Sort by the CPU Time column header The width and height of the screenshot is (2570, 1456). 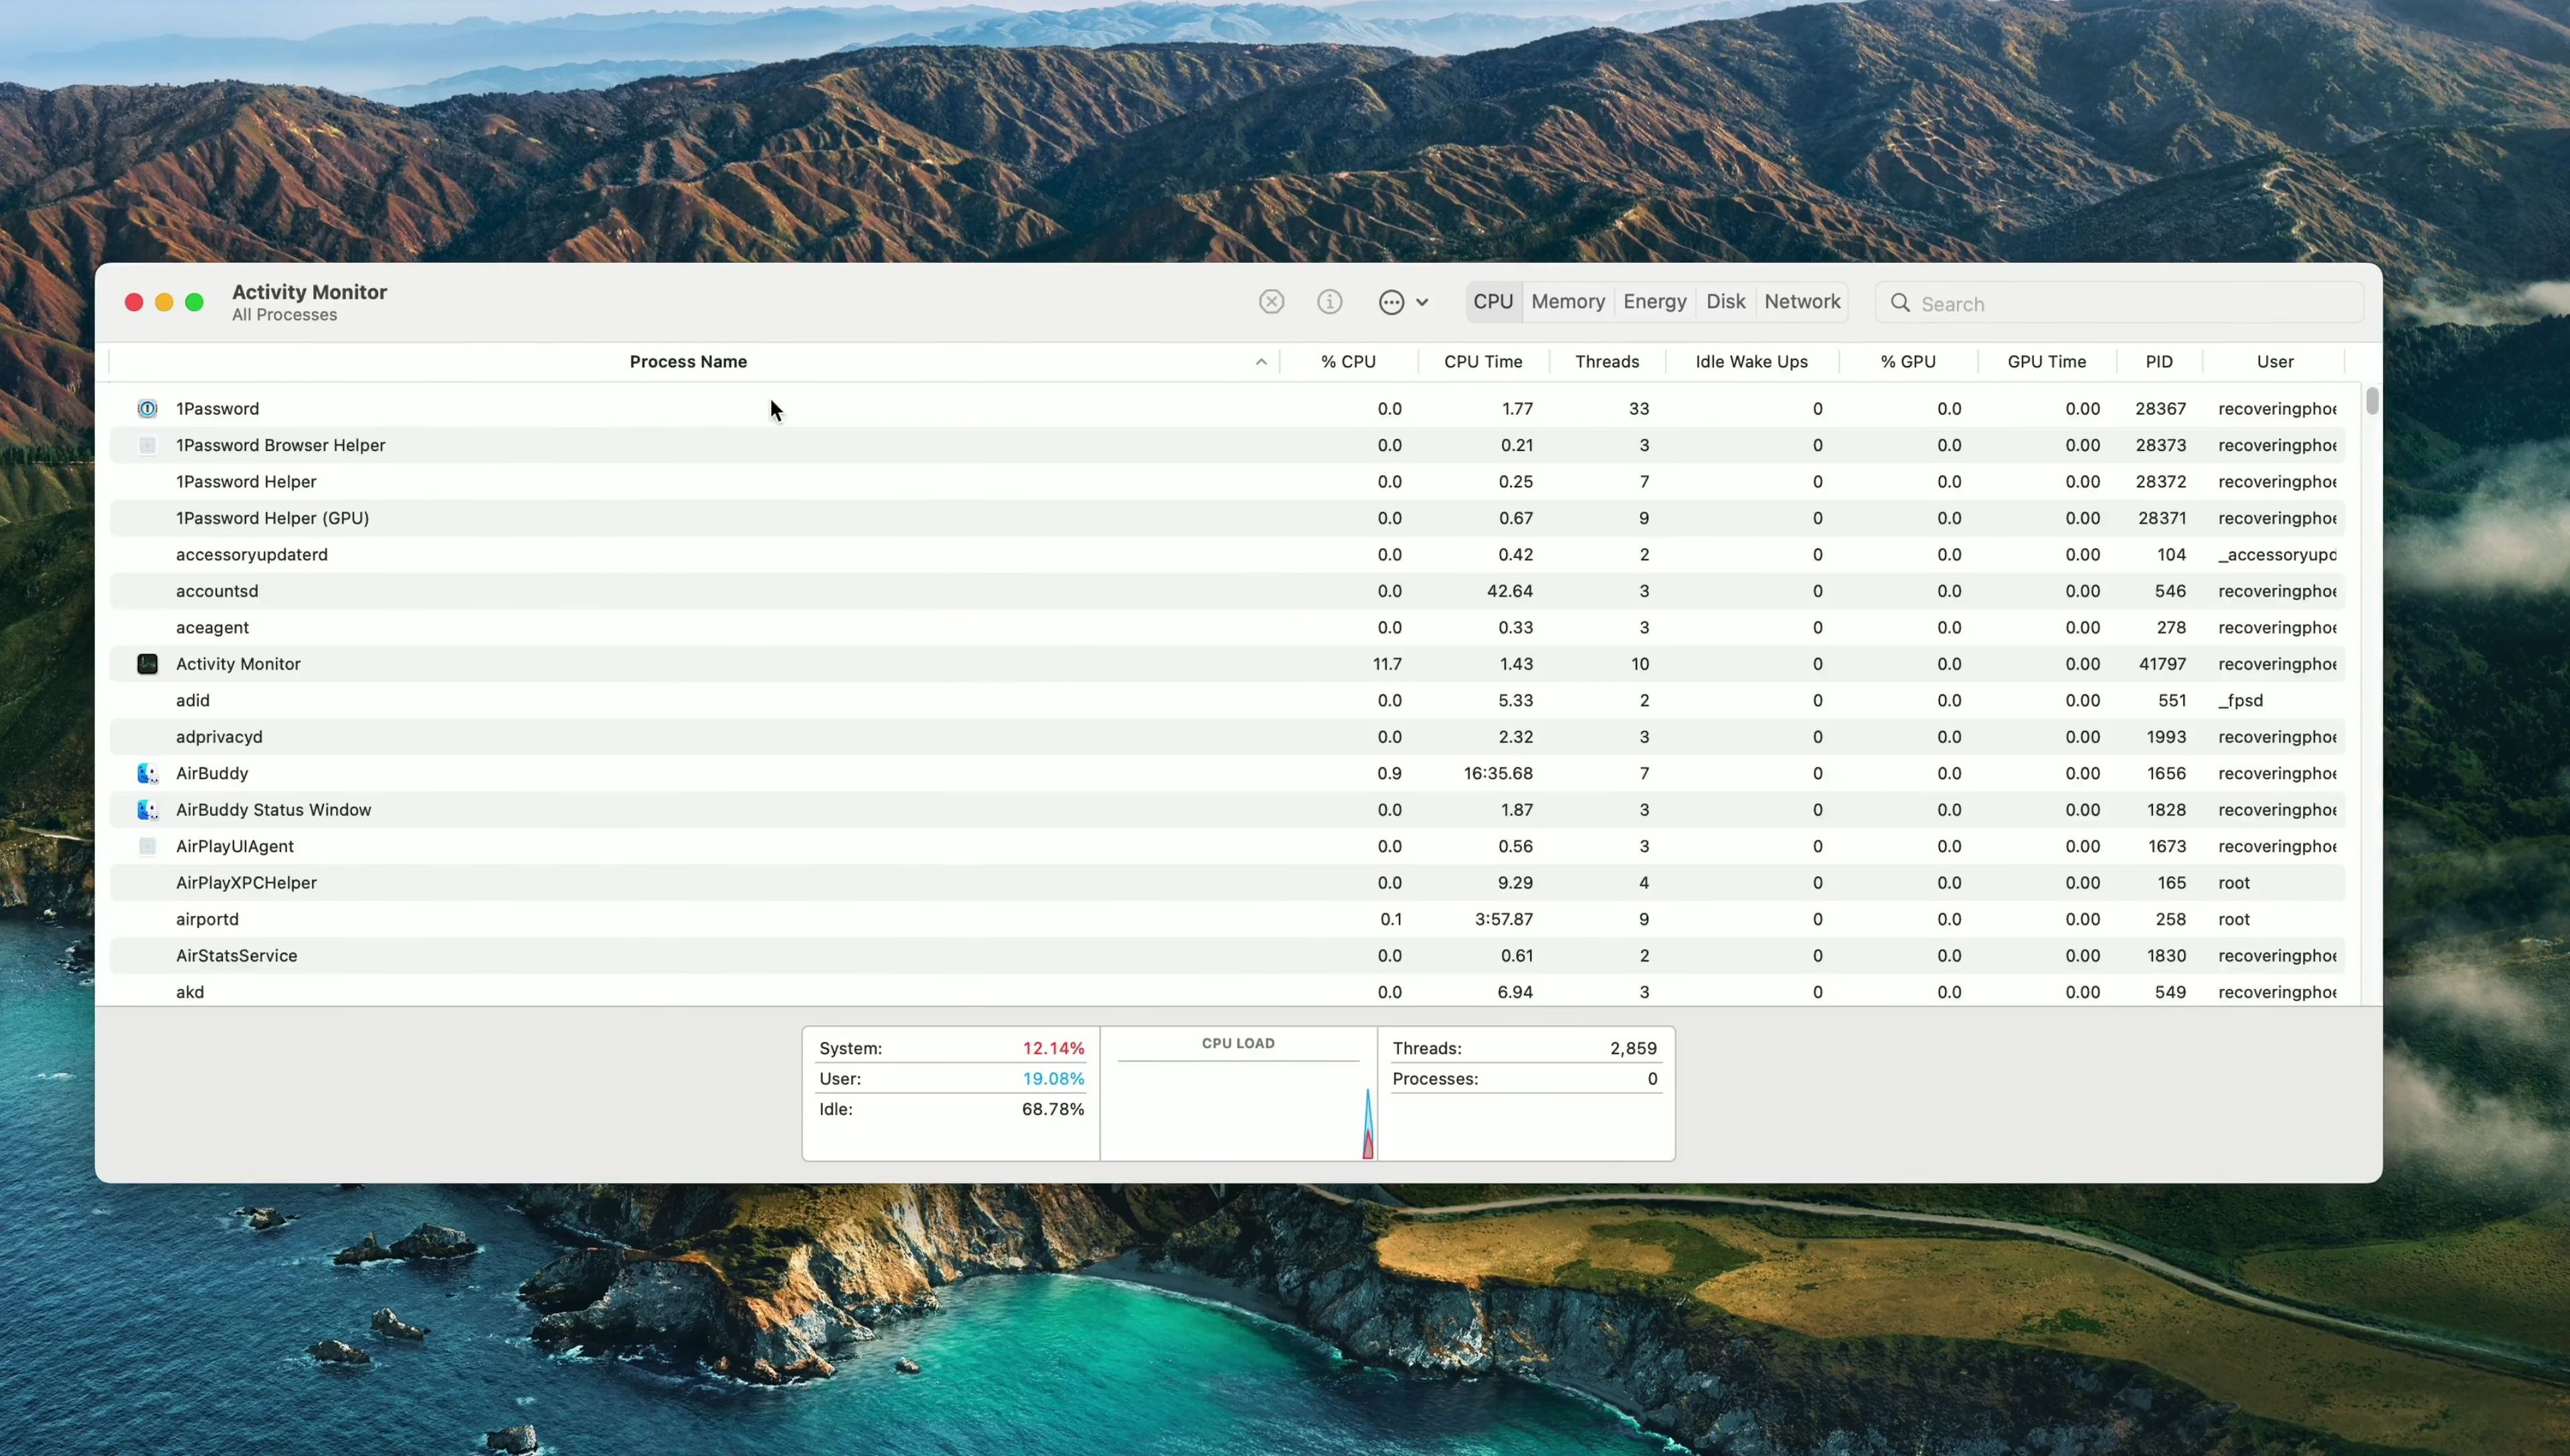pos(1483,362)
